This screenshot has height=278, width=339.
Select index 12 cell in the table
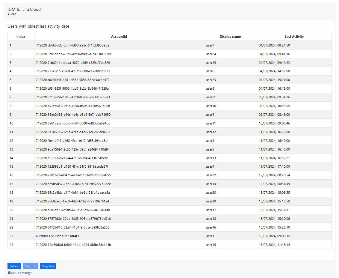11,141
